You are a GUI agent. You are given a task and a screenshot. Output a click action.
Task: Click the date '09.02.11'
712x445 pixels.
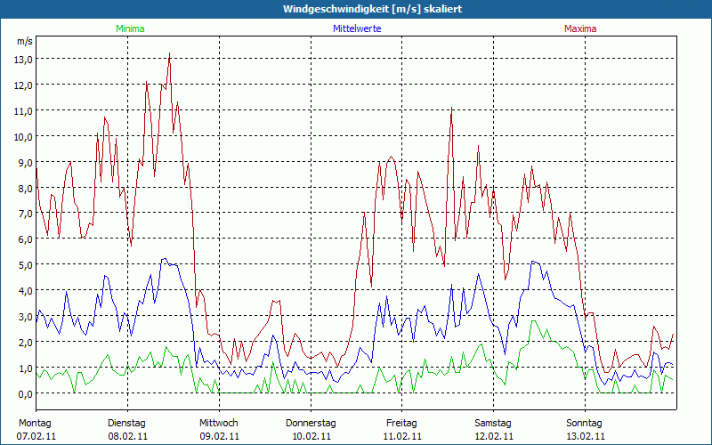click(x=219, y=436)
